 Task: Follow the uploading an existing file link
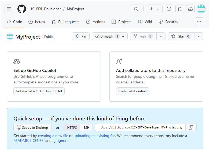point(94,136)
